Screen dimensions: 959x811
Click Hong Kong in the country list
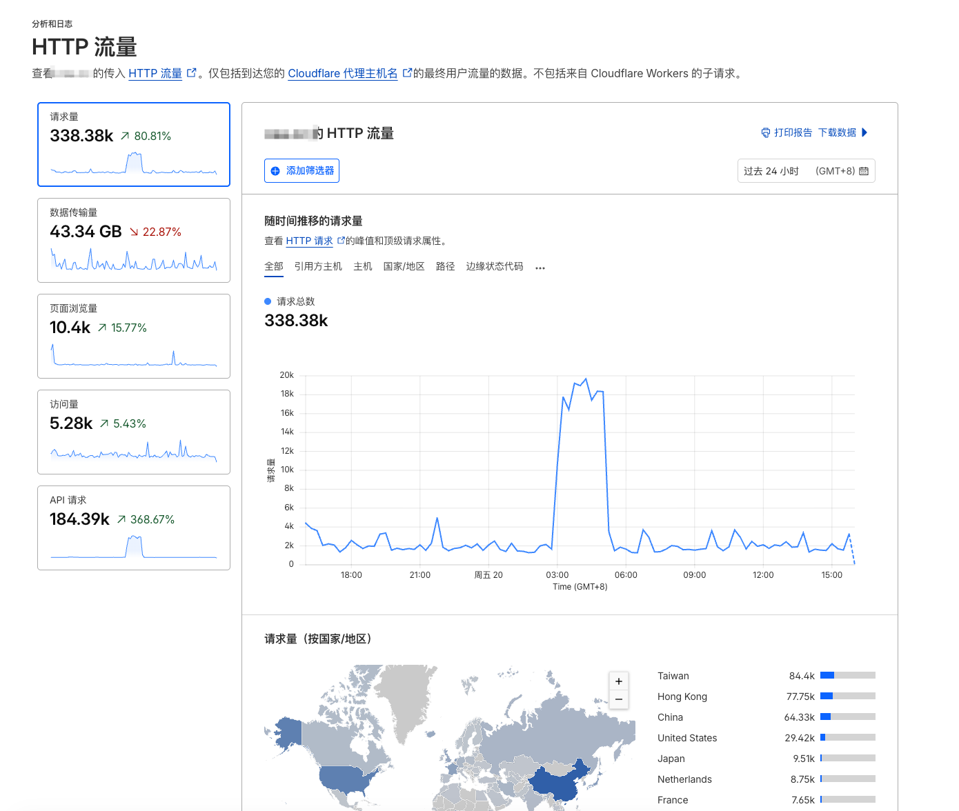[x=682, y=697]
